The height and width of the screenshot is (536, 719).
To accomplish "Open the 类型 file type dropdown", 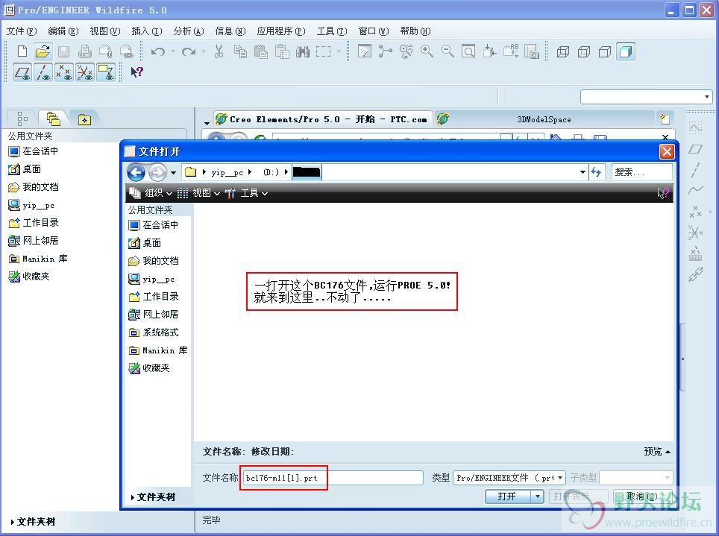I will pos(509,478).
